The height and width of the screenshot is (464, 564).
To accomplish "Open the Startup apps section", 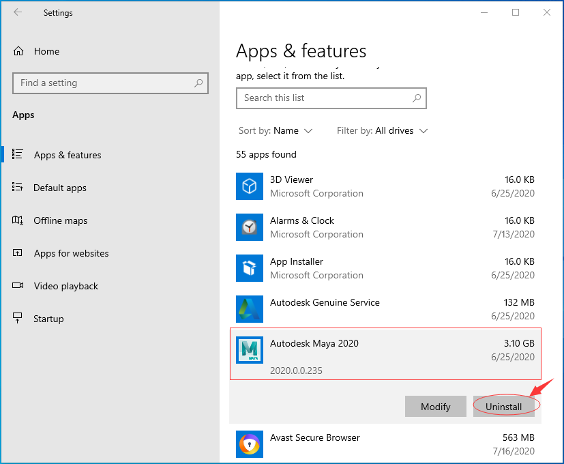I will coord(48,319).
